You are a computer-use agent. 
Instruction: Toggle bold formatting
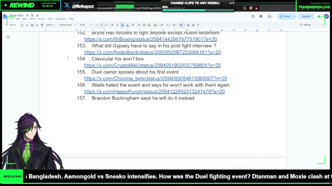(x=112, y=25)
